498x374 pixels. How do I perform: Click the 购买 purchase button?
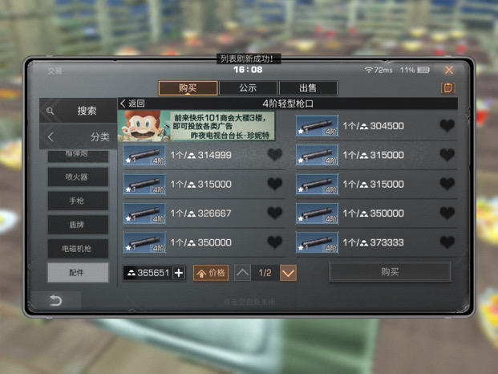pos(390,272)
